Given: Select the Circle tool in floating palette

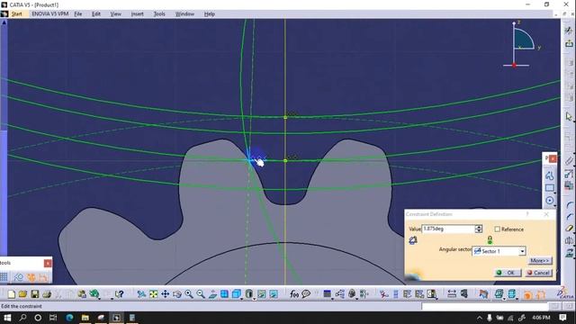Looking at the screenshot, I should (550, 200).
